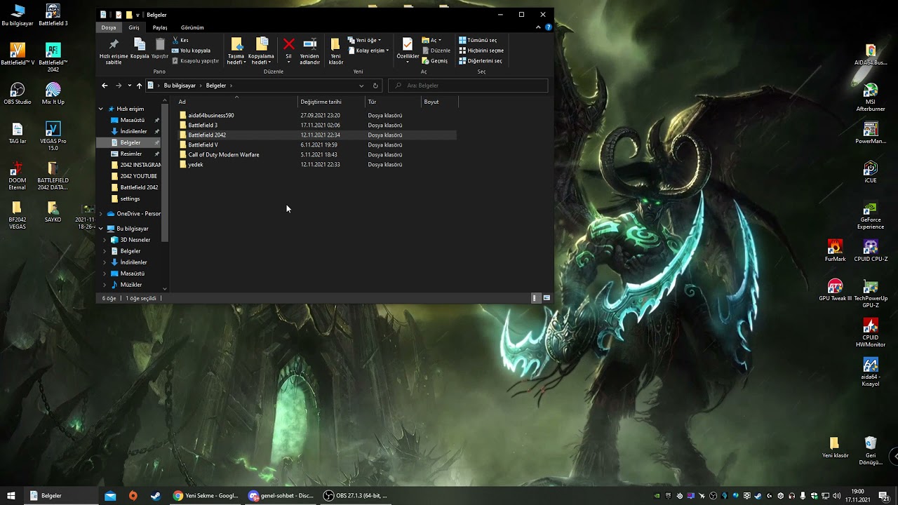
Task: Open Geri Dönüşüm recycle bin icon
Action: pos(871,451)
